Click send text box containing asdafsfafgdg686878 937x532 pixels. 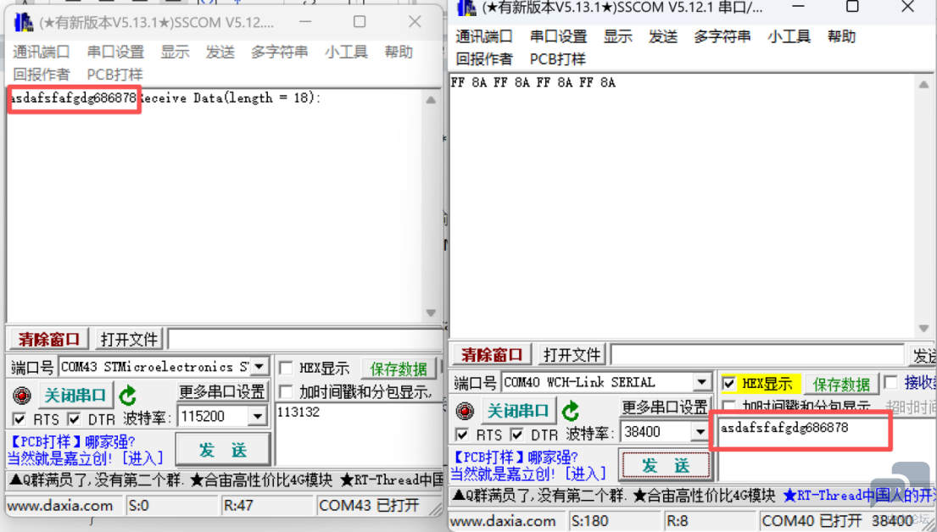pyautogui.click(x=827, y=448)
